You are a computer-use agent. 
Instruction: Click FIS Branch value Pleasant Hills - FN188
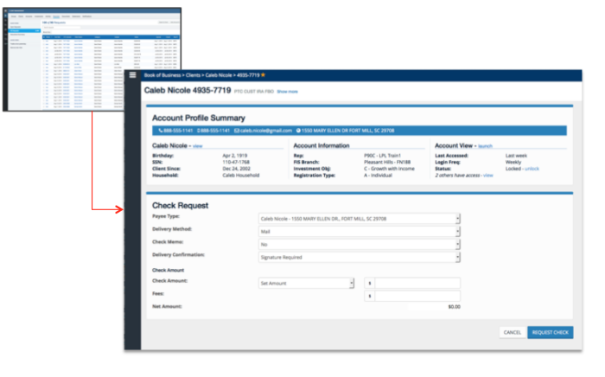coord(387,162)
